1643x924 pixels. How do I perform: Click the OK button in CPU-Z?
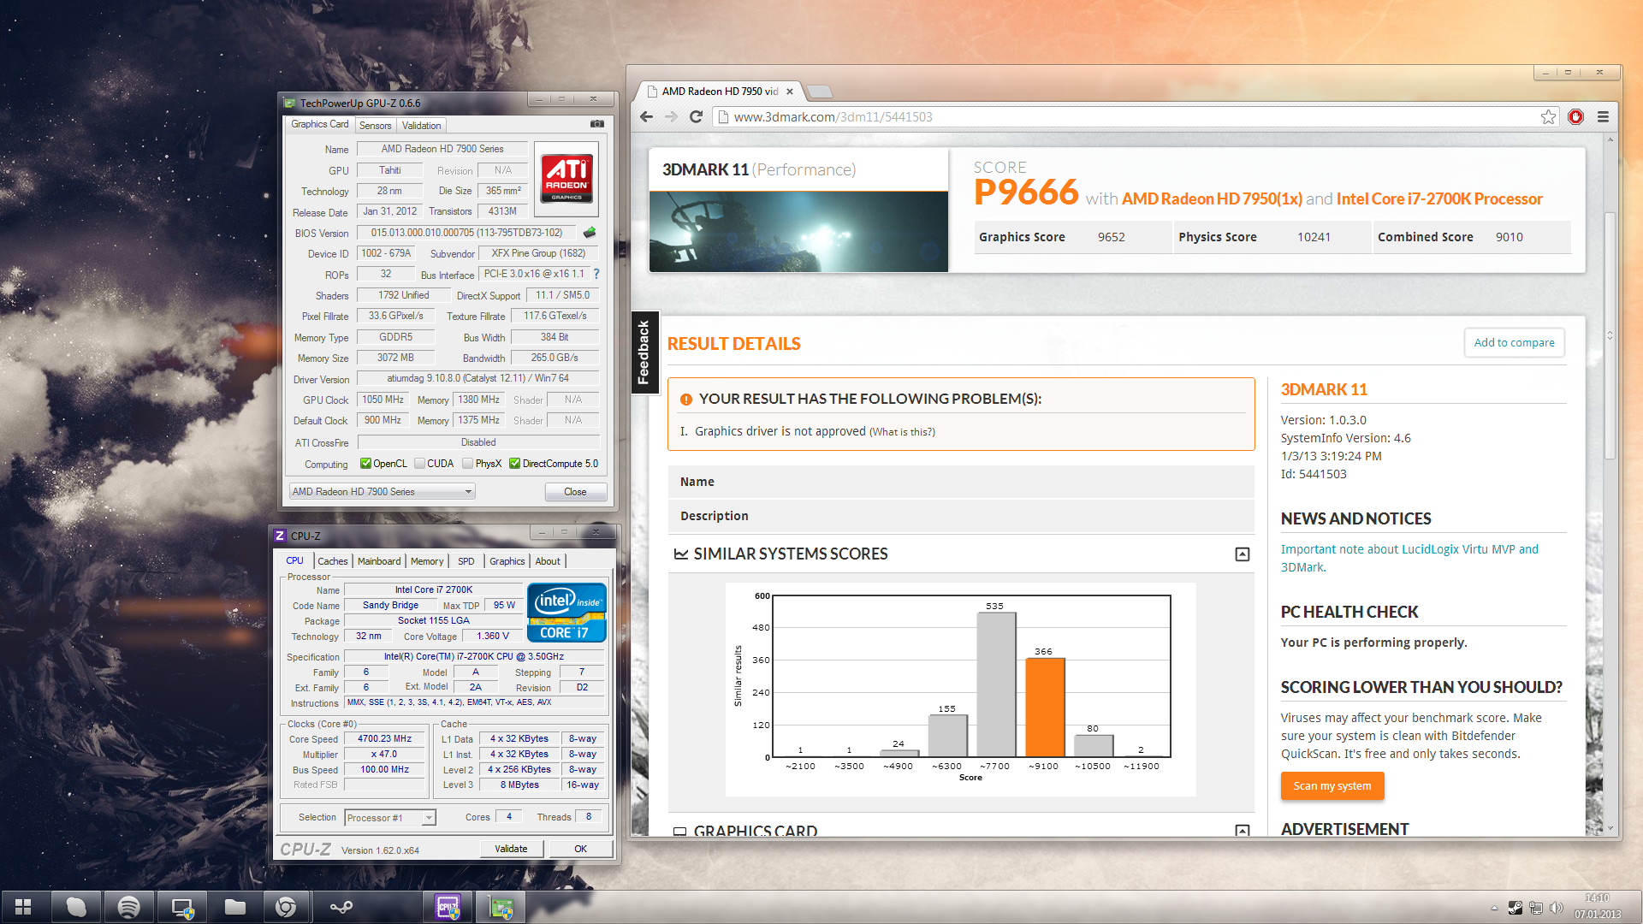pos(580,849)
